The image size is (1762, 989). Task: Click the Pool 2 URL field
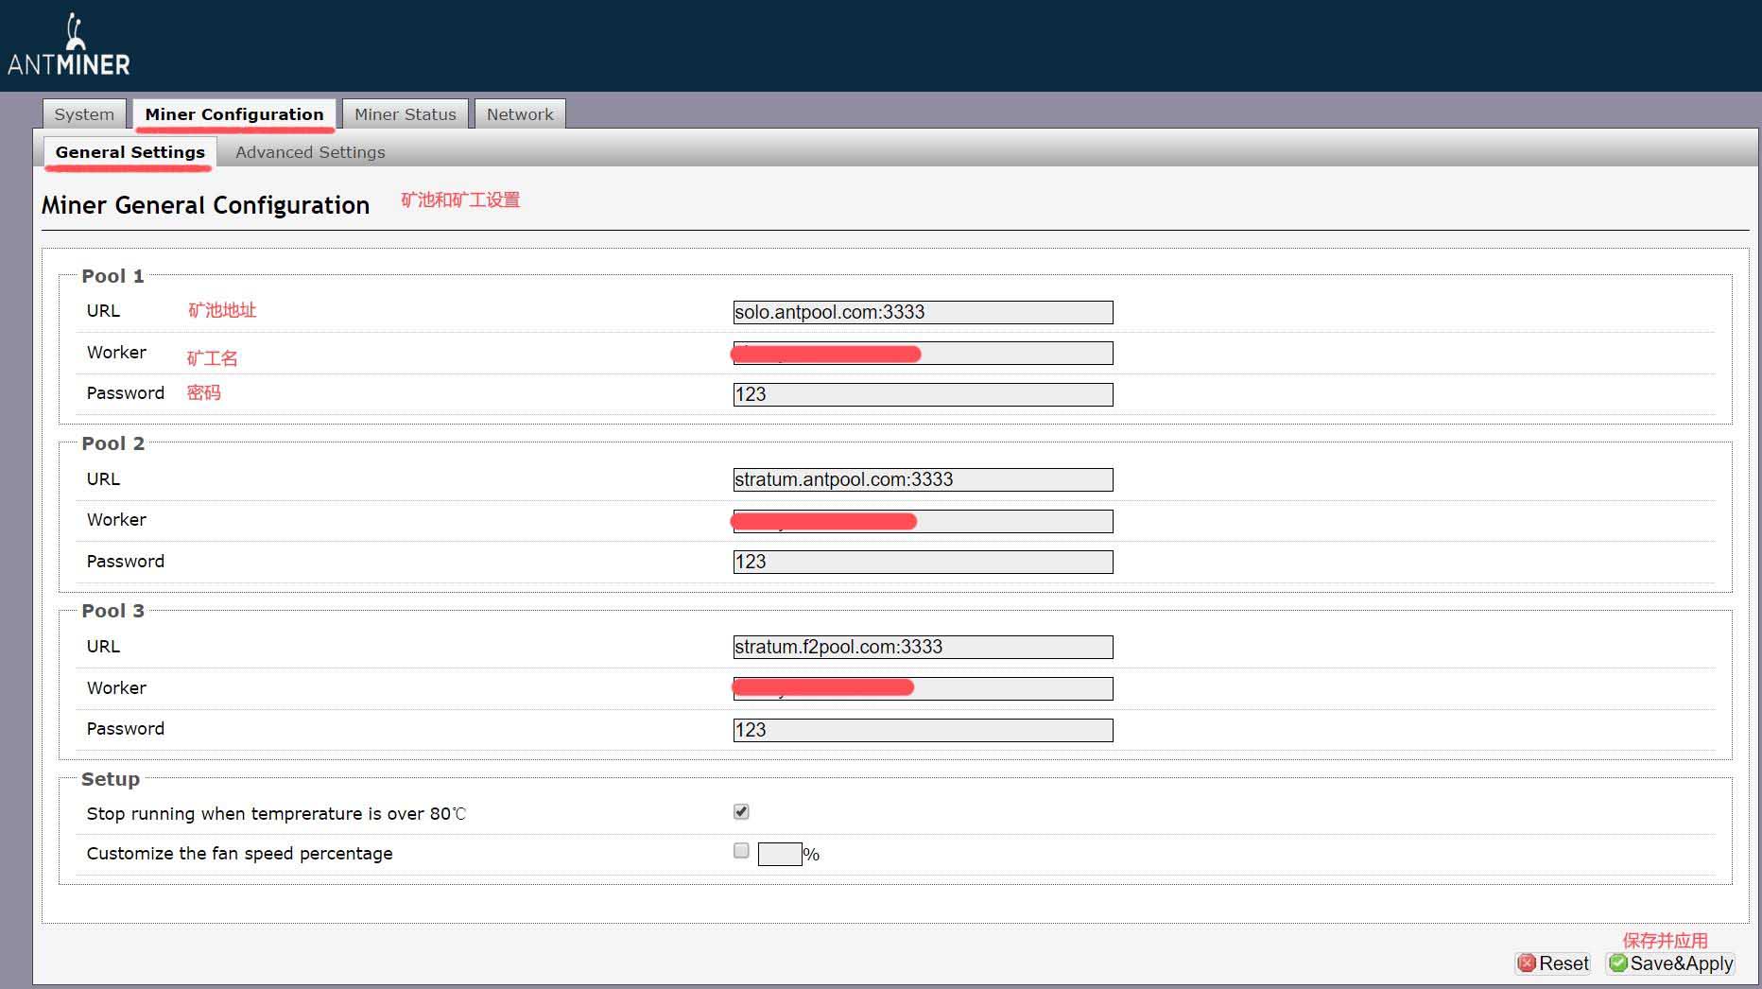point(922,479)
